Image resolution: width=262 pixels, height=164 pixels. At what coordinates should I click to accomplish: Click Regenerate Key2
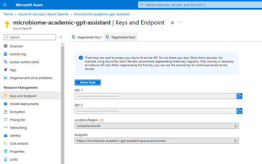pos(120,37)
